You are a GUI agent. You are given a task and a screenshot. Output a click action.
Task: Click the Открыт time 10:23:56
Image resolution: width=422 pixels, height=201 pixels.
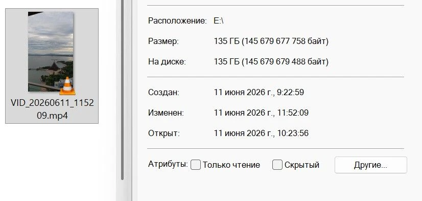[292, 133]
